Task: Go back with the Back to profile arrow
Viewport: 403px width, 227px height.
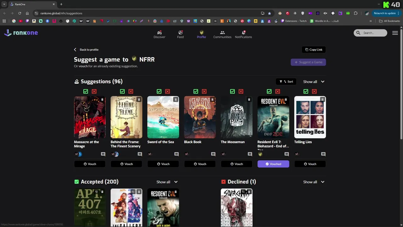Action: pos(75,49)
